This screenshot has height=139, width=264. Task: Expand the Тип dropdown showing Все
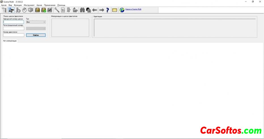tap(36, 22)
